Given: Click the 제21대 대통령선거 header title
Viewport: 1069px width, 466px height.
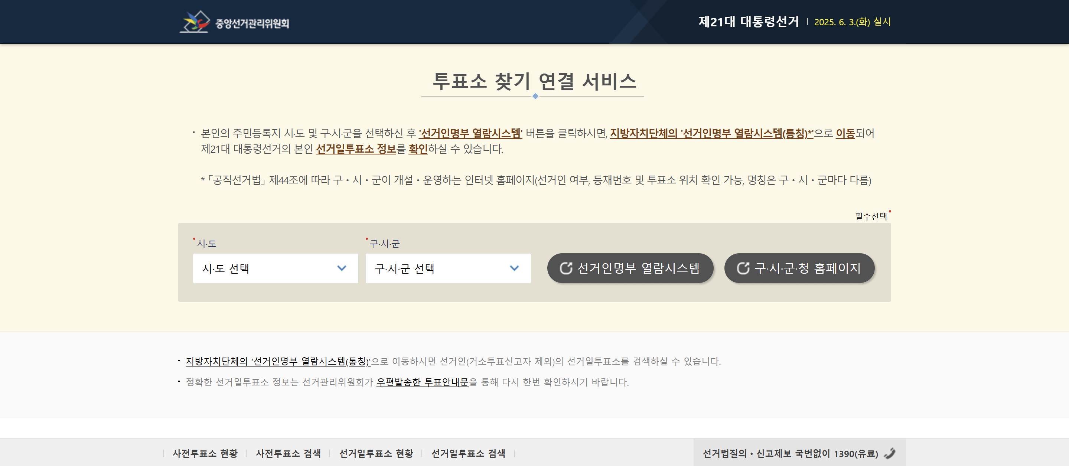Looking at the screenshot, I should (748, 22).
